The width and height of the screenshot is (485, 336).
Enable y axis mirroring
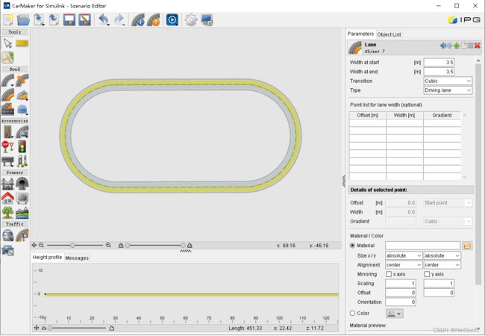(x=427, y=274)
